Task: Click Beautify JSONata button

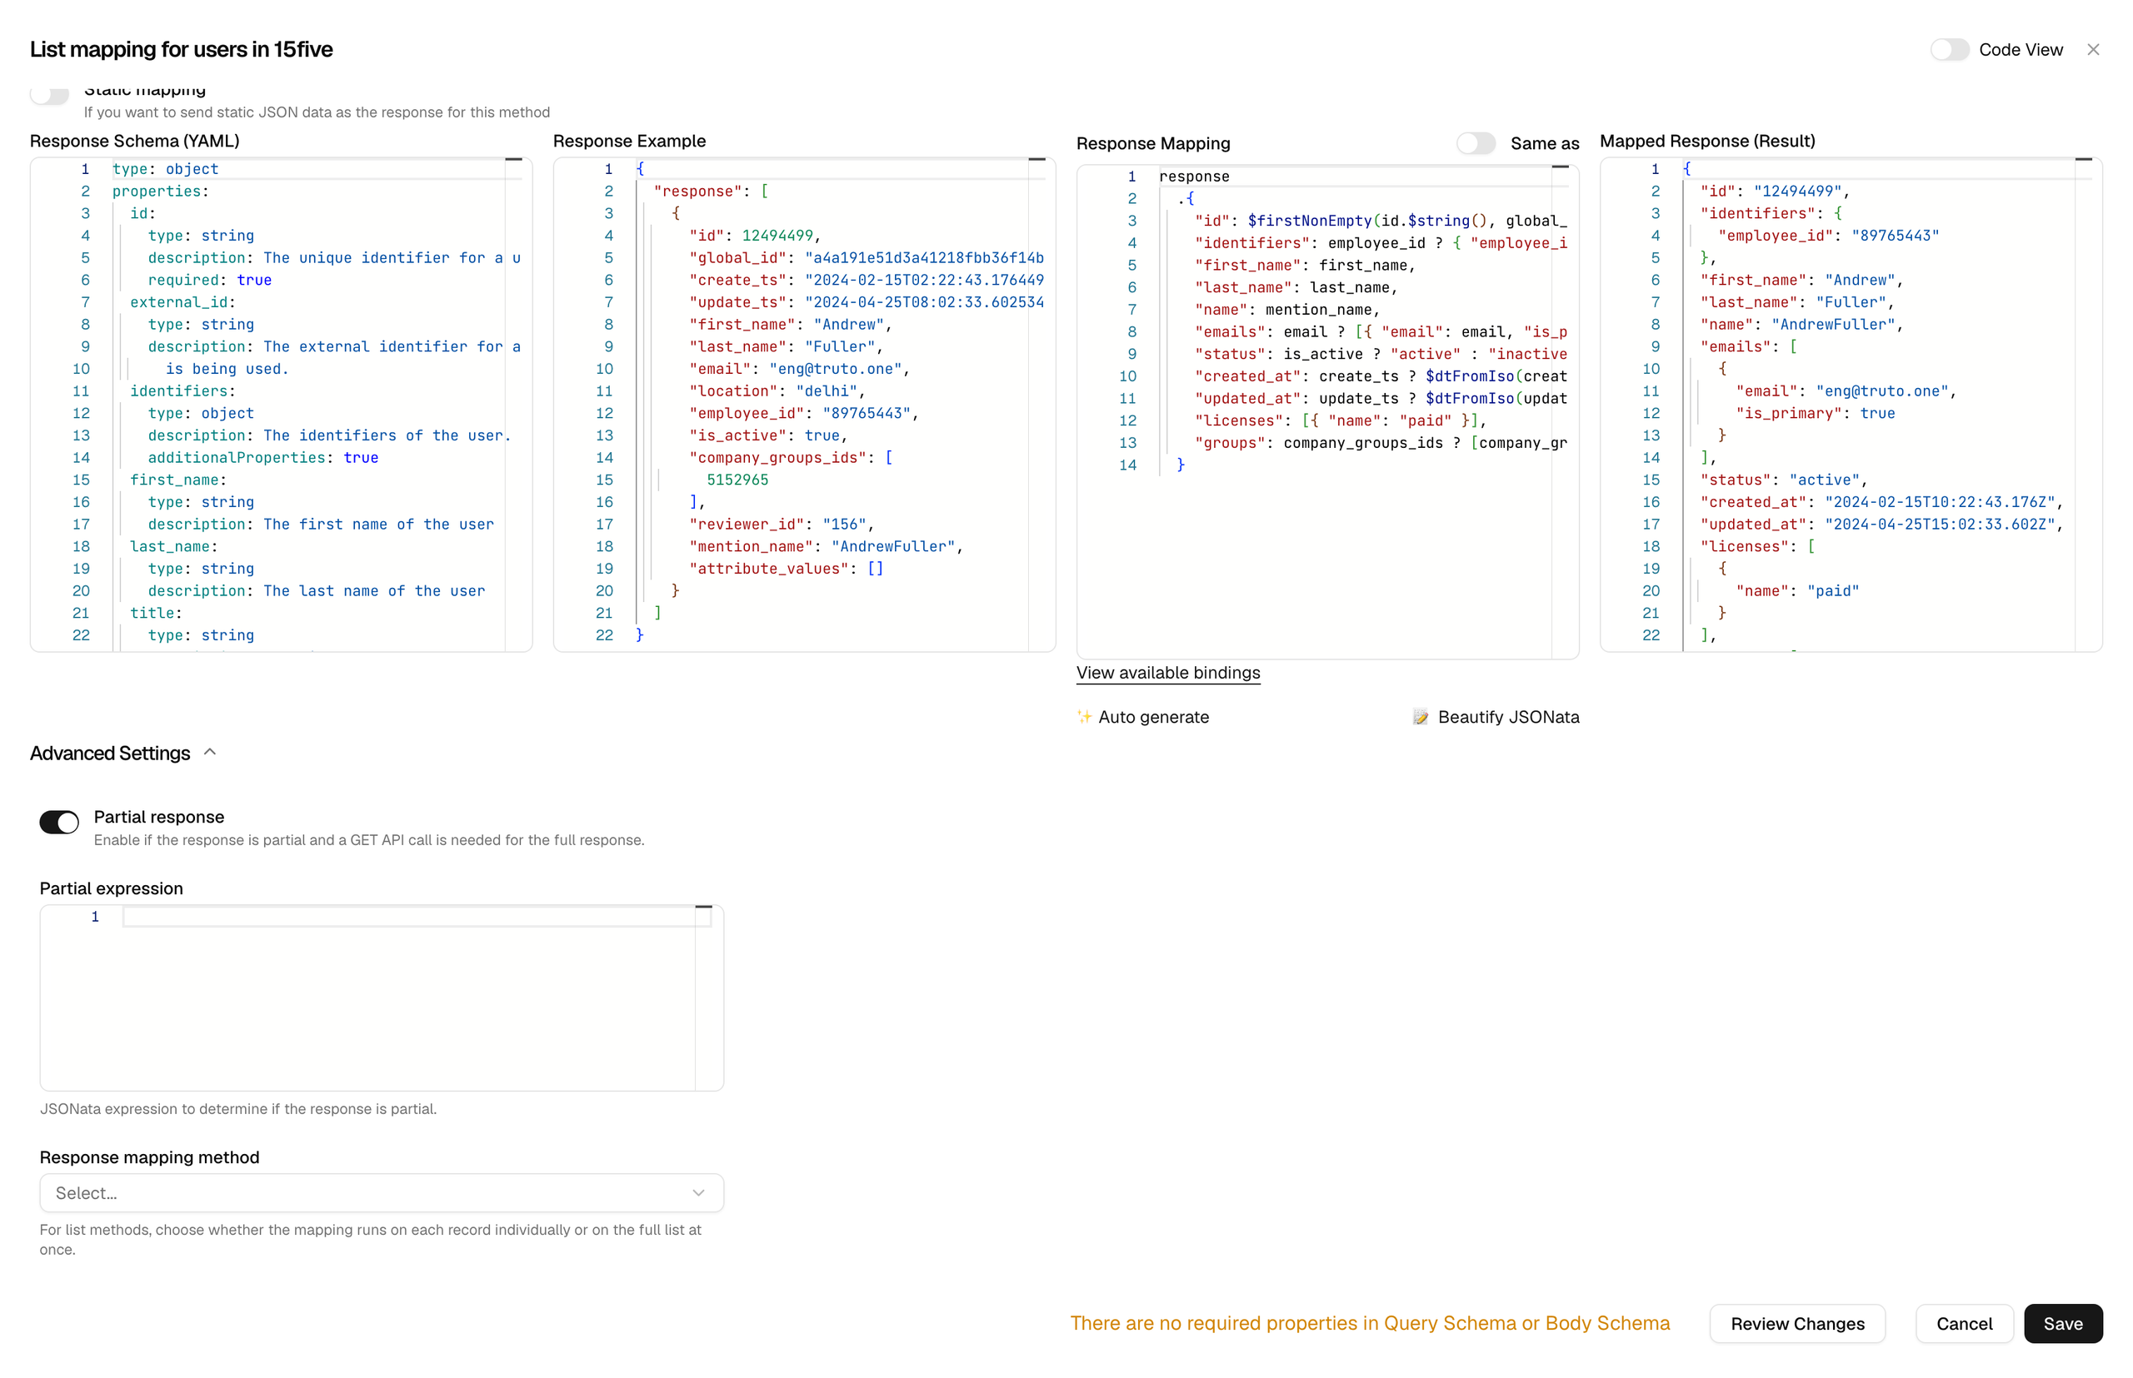Action: pyautogui.click(x=1496, y=717)
